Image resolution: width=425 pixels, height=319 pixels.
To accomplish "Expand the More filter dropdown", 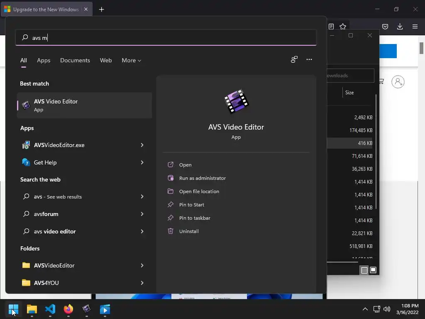I will point(132,60).
